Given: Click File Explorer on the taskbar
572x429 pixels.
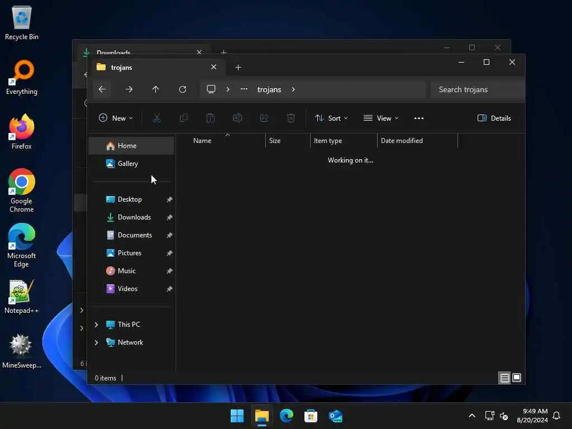Looking at the screenshot, I should point(262,416).
